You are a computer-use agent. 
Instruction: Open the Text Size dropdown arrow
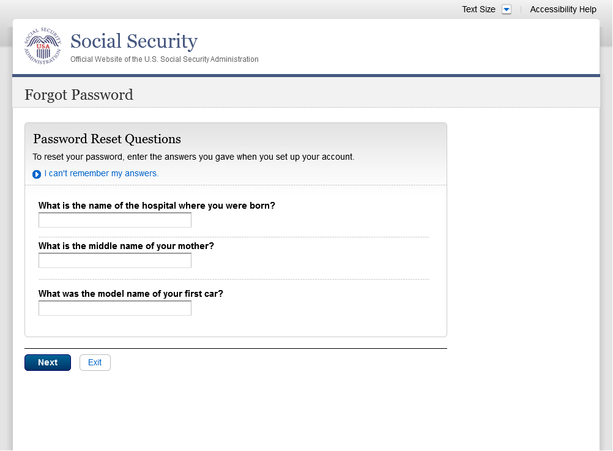[506, 9]
